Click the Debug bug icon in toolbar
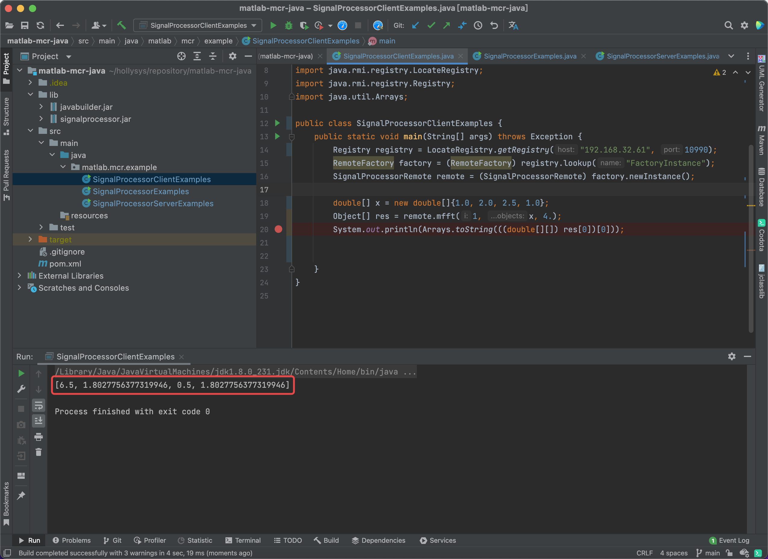768x559 pixels. [288, 25]
